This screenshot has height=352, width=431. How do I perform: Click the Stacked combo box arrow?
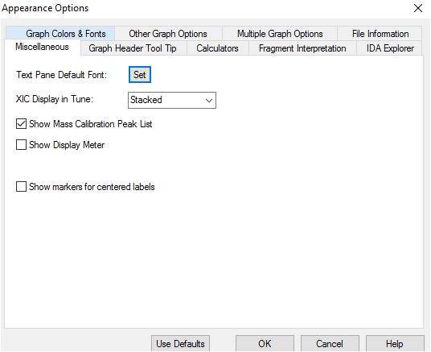click(x=209, y=100)
